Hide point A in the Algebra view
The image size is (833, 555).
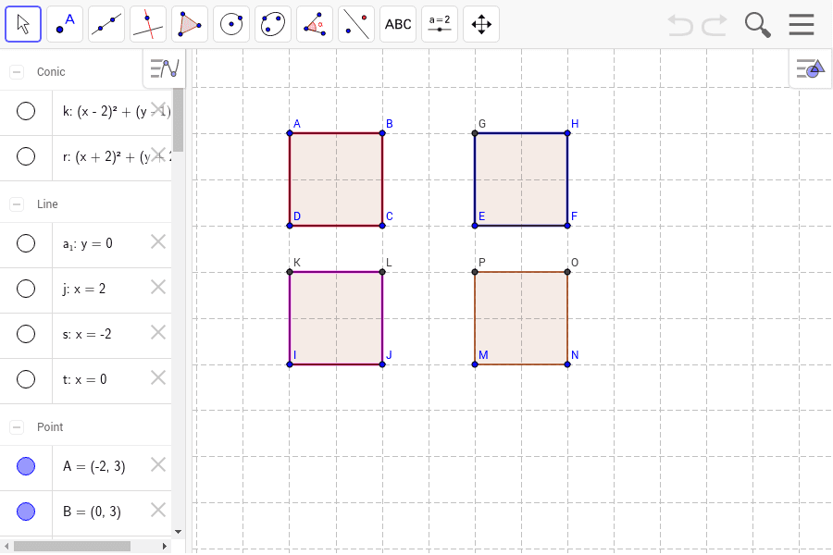coord(26,466)
